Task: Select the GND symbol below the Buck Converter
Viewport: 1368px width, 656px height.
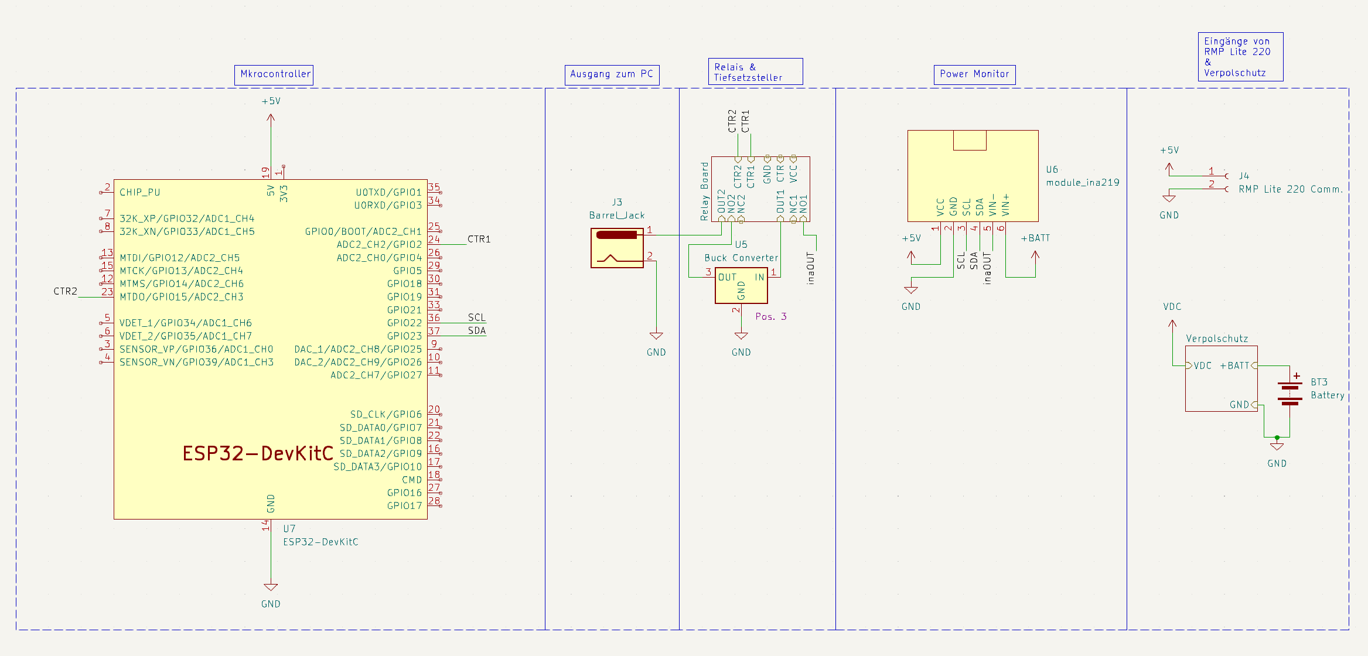Action: pyautogui.click(x=741, y=336)
